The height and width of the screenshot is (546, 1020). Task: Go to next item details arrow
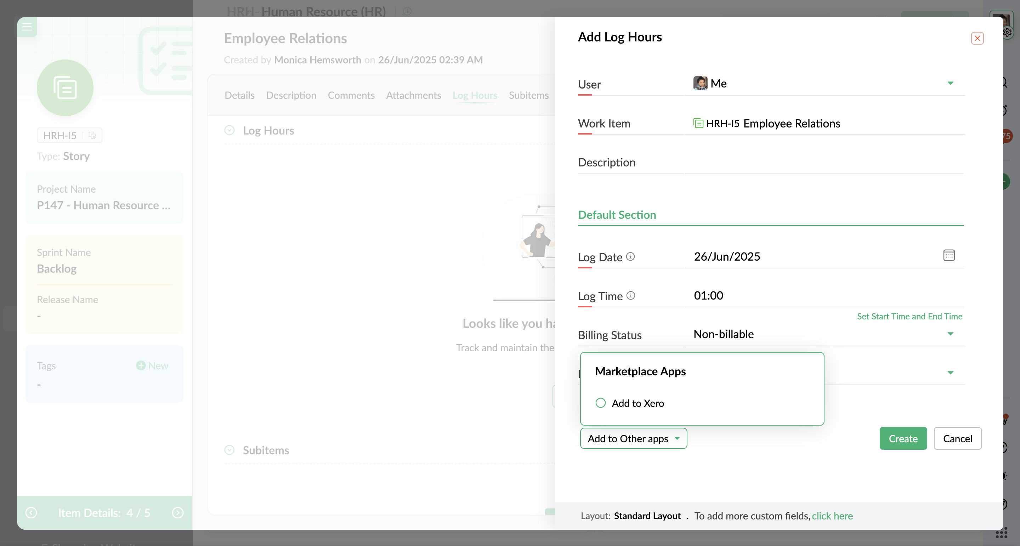coord(178,513)
